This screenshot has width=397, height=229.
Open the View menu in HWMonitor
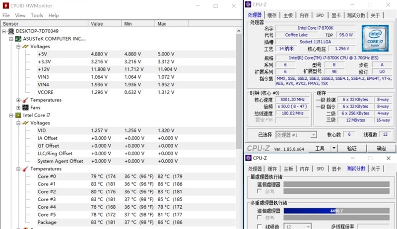(20, 15)
